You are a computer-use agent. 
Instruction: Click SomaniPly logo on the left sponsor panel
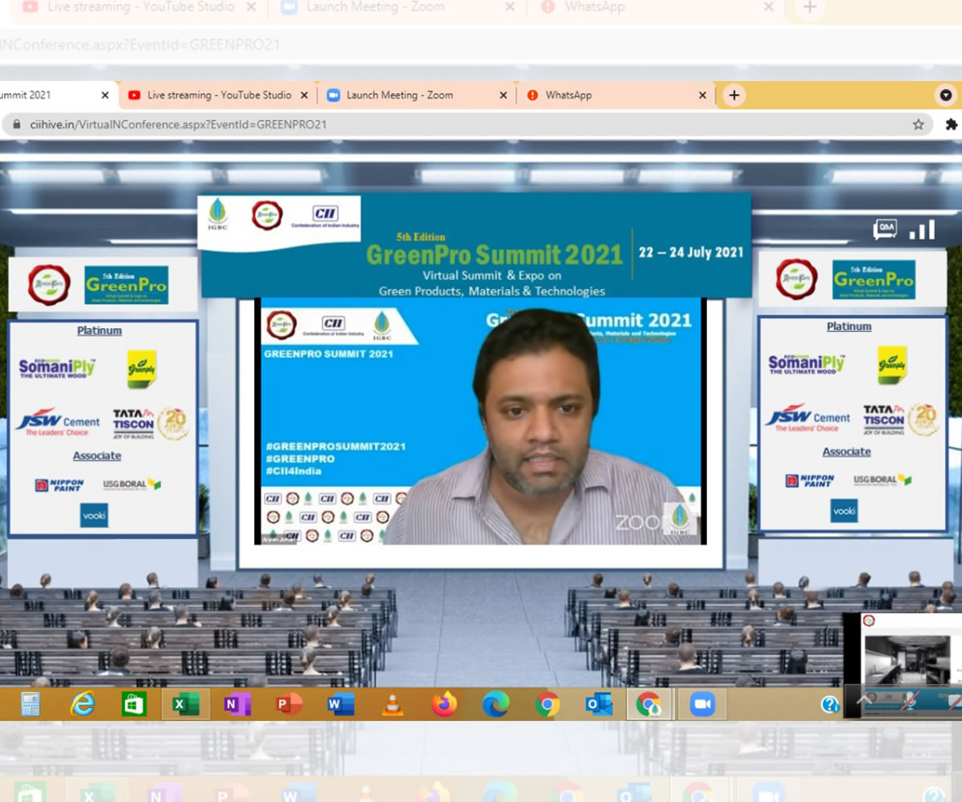point(57,368)
